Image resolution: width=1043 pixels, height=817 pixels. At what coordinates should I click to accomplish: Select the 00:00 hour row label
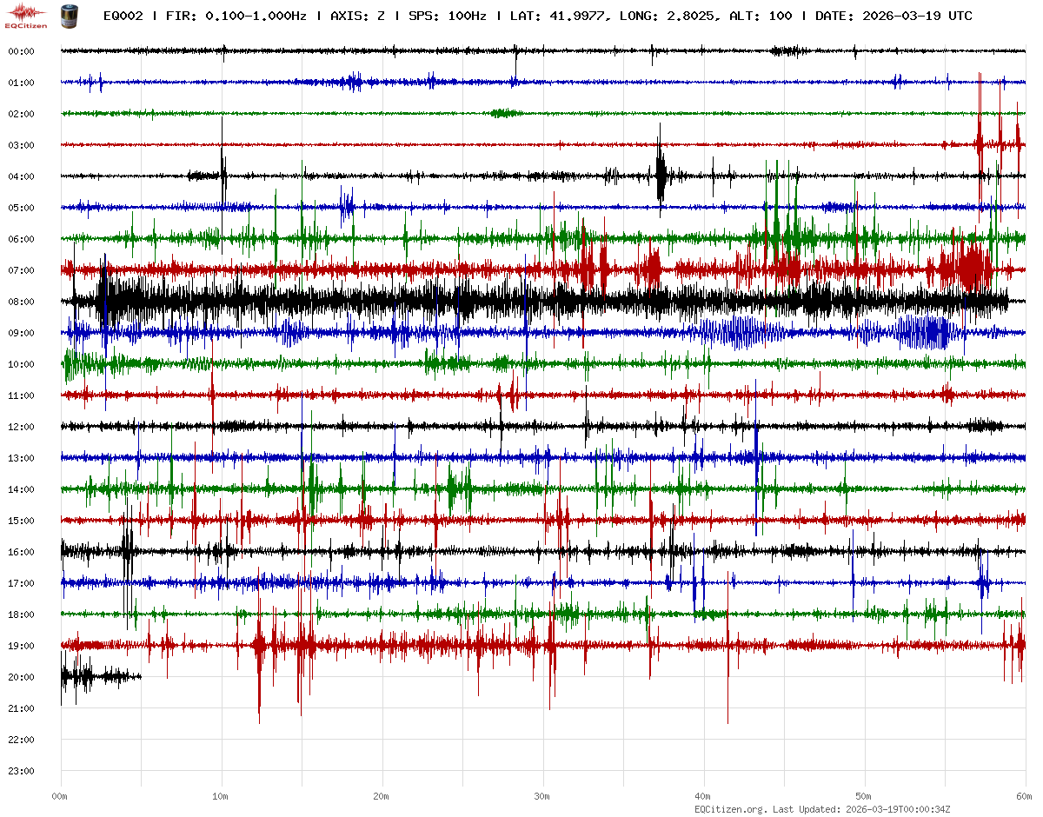[21, 51]
